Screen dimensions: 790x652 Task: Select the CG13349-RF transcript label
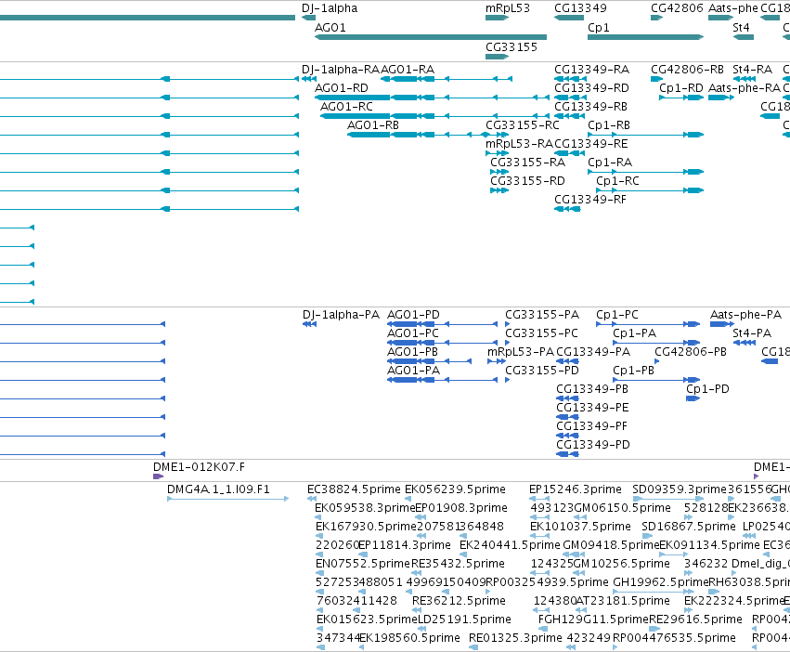tap(590, 199)
